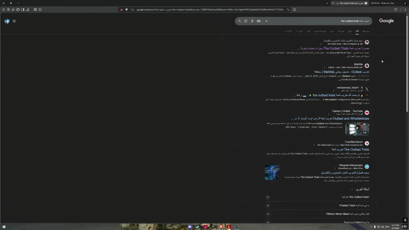Expand the Where Winds Meet question
This screenshot has width=409, height=230.
click(x=317, y=214)
